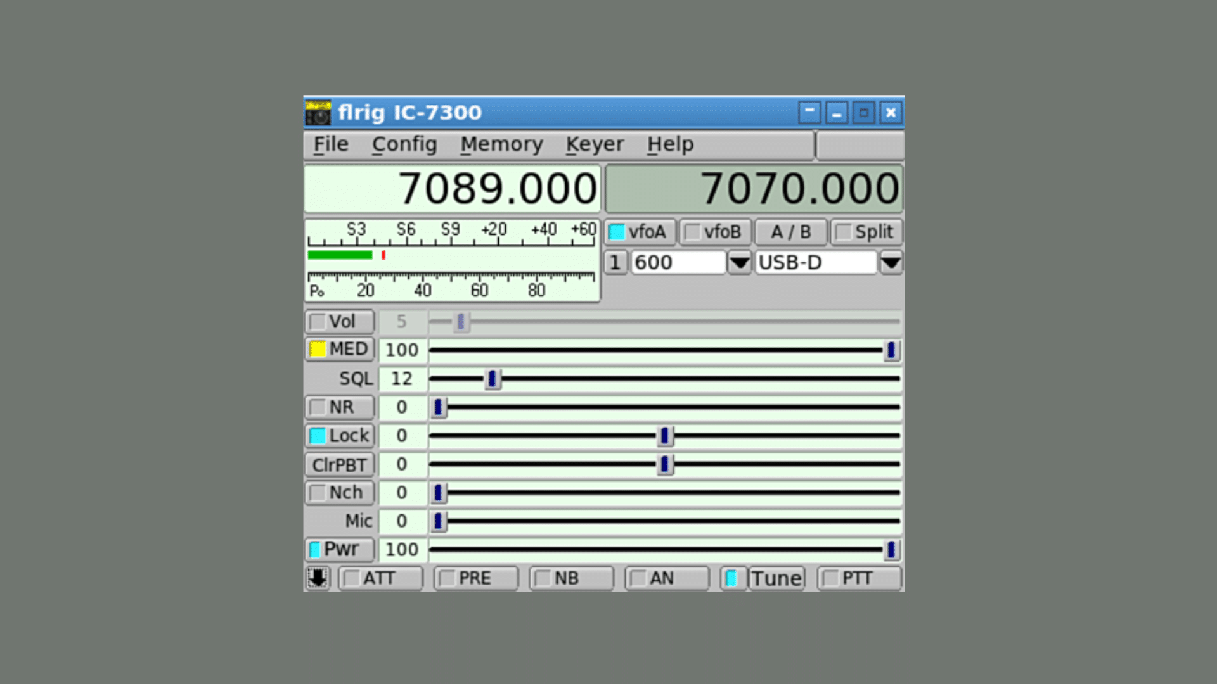Open the File menu
Viewport: 1217px width, 684px height.
click(x=331, y=144)
